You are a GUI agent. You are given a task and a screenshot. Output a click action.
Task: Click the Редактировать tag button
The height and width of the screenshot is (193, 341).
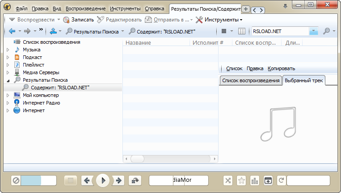(x=119, y=20)
